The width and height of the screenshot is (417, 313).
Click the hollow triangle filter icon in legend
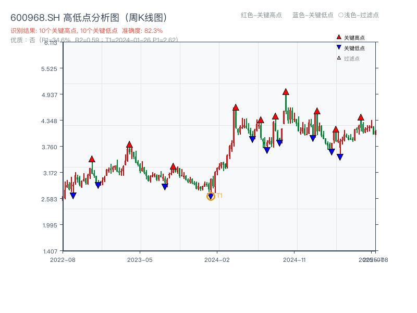coord(339,58)
